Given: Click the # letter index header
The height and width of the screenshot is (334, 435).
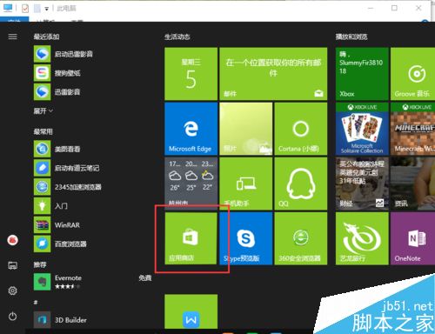Looking at the screenshot, I should (x=36, y=303).
